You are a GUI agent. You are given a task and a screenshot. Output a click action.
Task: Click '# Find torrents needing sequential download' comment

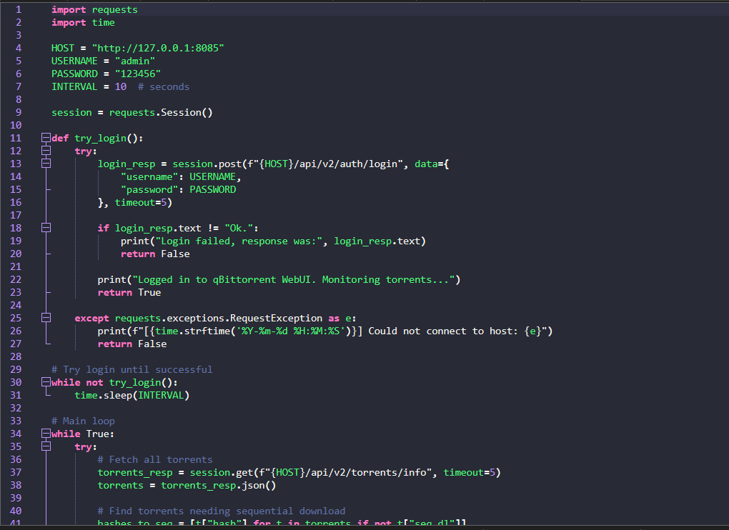222,511
